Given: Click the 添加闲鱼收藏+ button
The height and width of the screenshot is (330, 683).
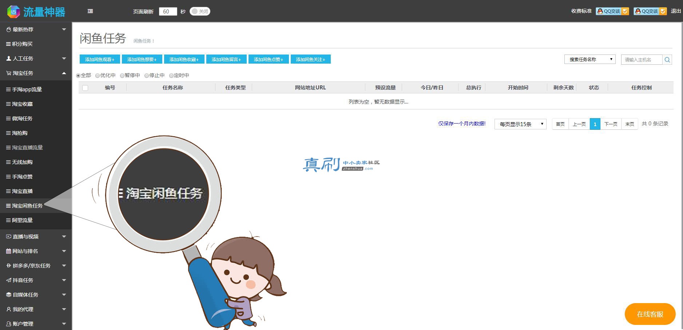Looking at the screenshot, I should coord(184,59).
